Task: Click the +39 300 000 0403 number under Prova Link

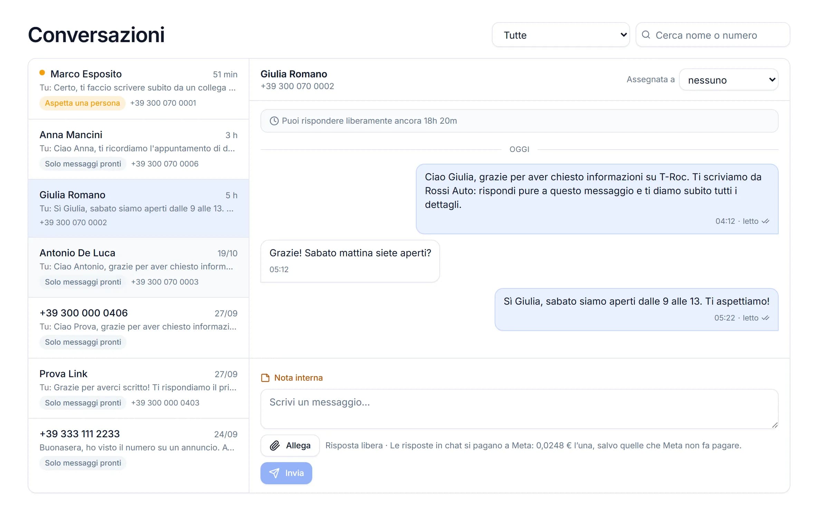Action: (x=165, y=403)
